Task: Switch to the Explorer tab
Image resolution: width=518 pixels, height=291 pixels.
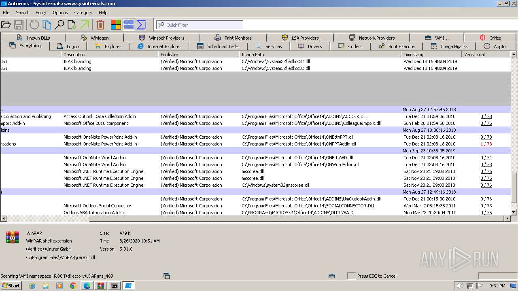Action: pyautogui.click(x=108, y=46)
